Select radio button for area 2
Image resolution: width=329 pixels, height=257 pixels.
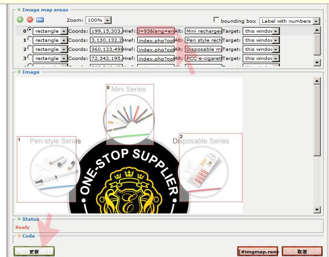click(30, 48)
